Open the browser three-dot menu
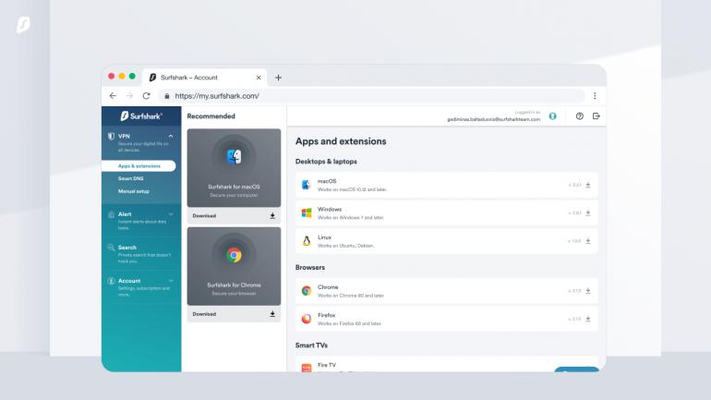The width and height of the screenshot is (711, 400). click(x=595, y=96)
